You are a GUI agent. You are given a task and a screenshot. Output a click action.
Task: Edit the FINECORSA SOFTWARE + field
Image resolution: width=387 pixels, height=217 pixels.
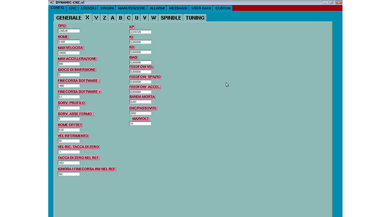(x=69, y=97)
